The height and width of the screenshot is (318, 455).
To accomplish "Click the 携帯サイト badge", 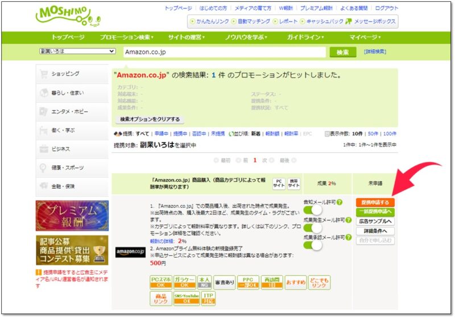I will (293, 184).
